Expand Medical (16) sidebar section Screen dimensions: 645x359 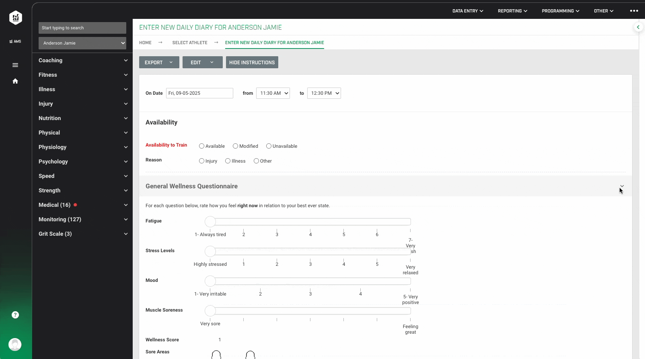point(82,205)
